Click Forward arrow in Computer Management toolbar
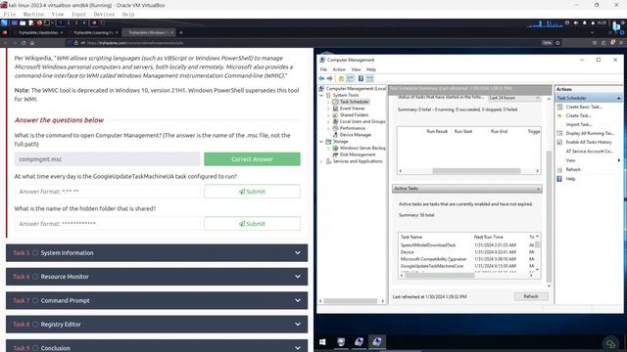Screen dimensions: 627x352 (330, 78)
